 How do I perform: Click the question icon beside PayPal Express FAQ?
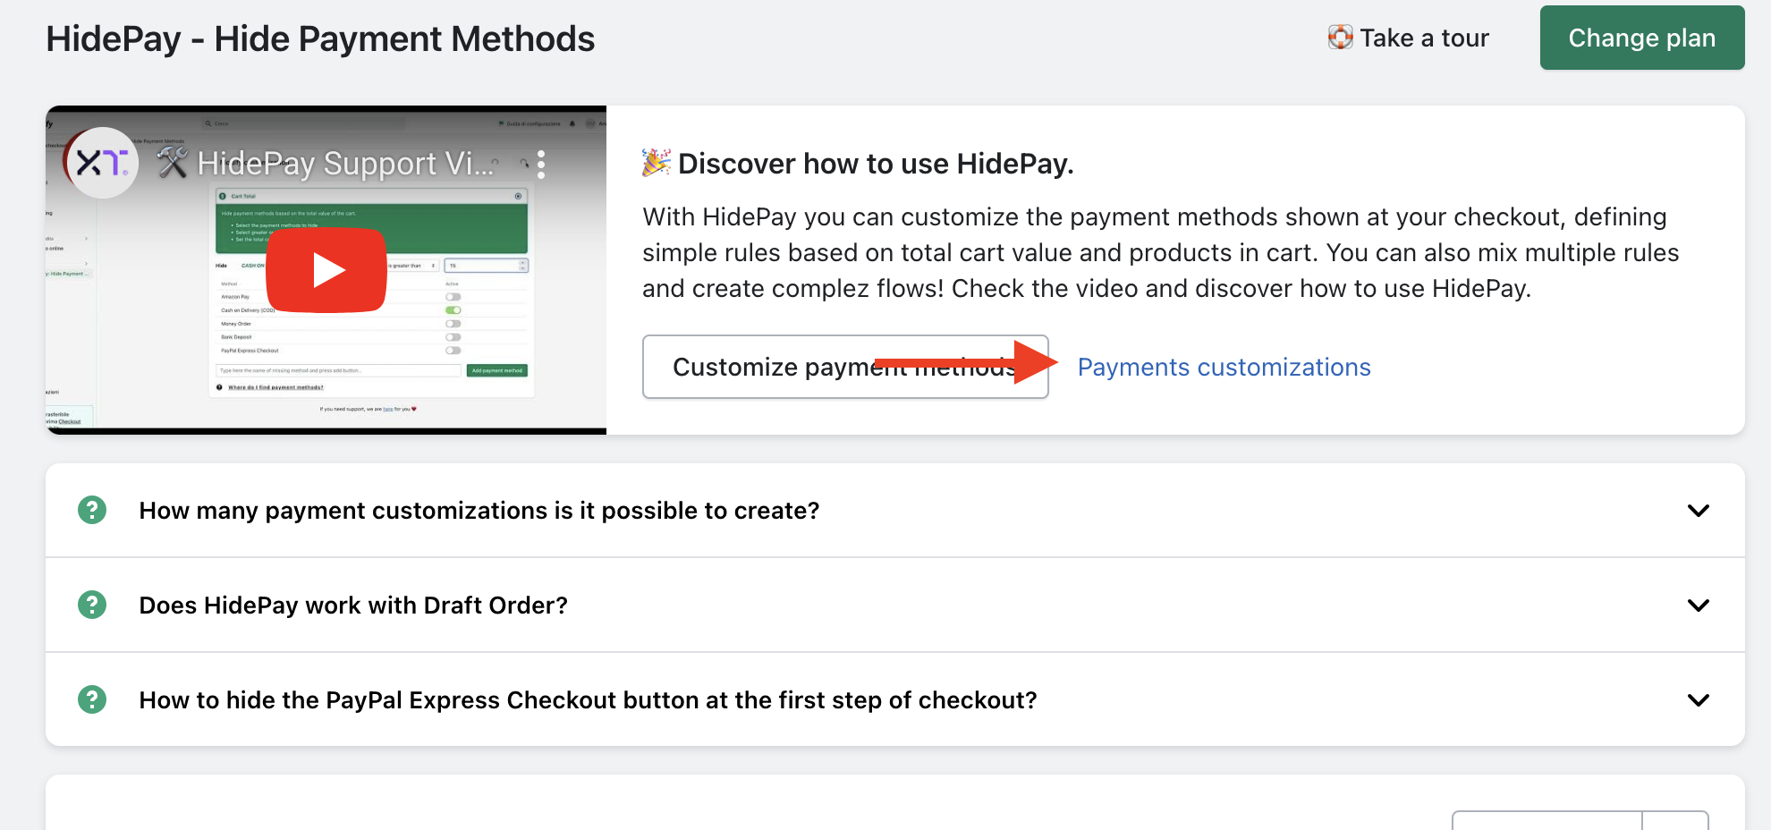point(92,699)
